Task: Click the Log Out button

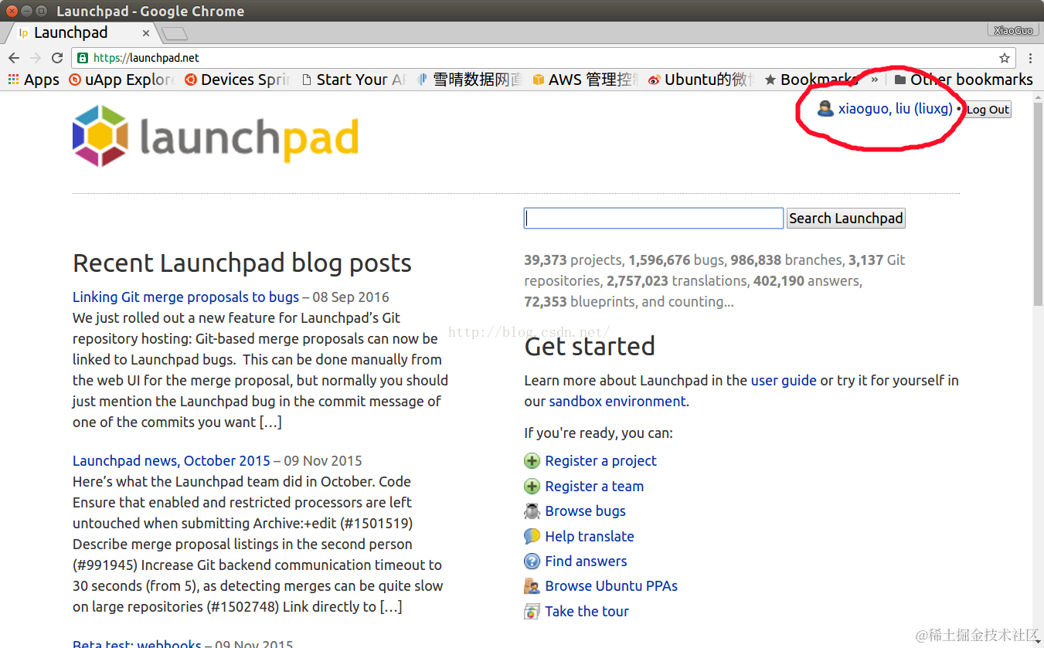Action: (988, 110)
